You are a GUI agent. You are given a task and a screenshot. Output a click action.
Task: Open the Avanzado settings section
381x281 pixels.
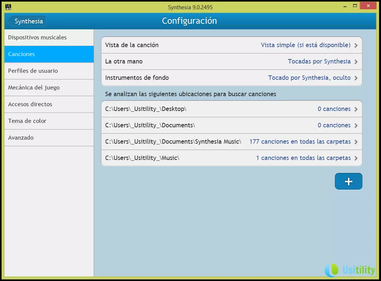coord(49,138)
